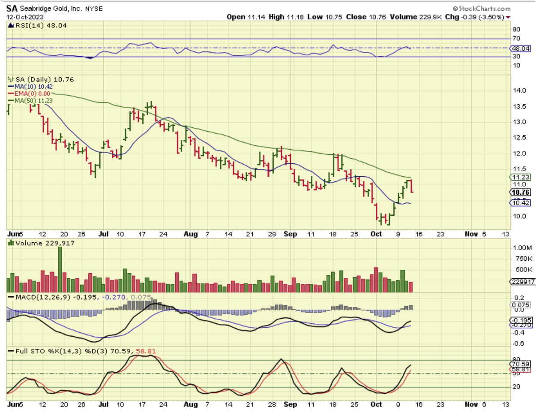
Task: Click the 90 level on RSI axis
Action: 516,30
